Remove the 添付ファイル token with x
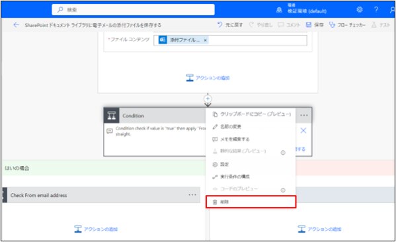Screen dimensions: 396x242 (205, 40)
